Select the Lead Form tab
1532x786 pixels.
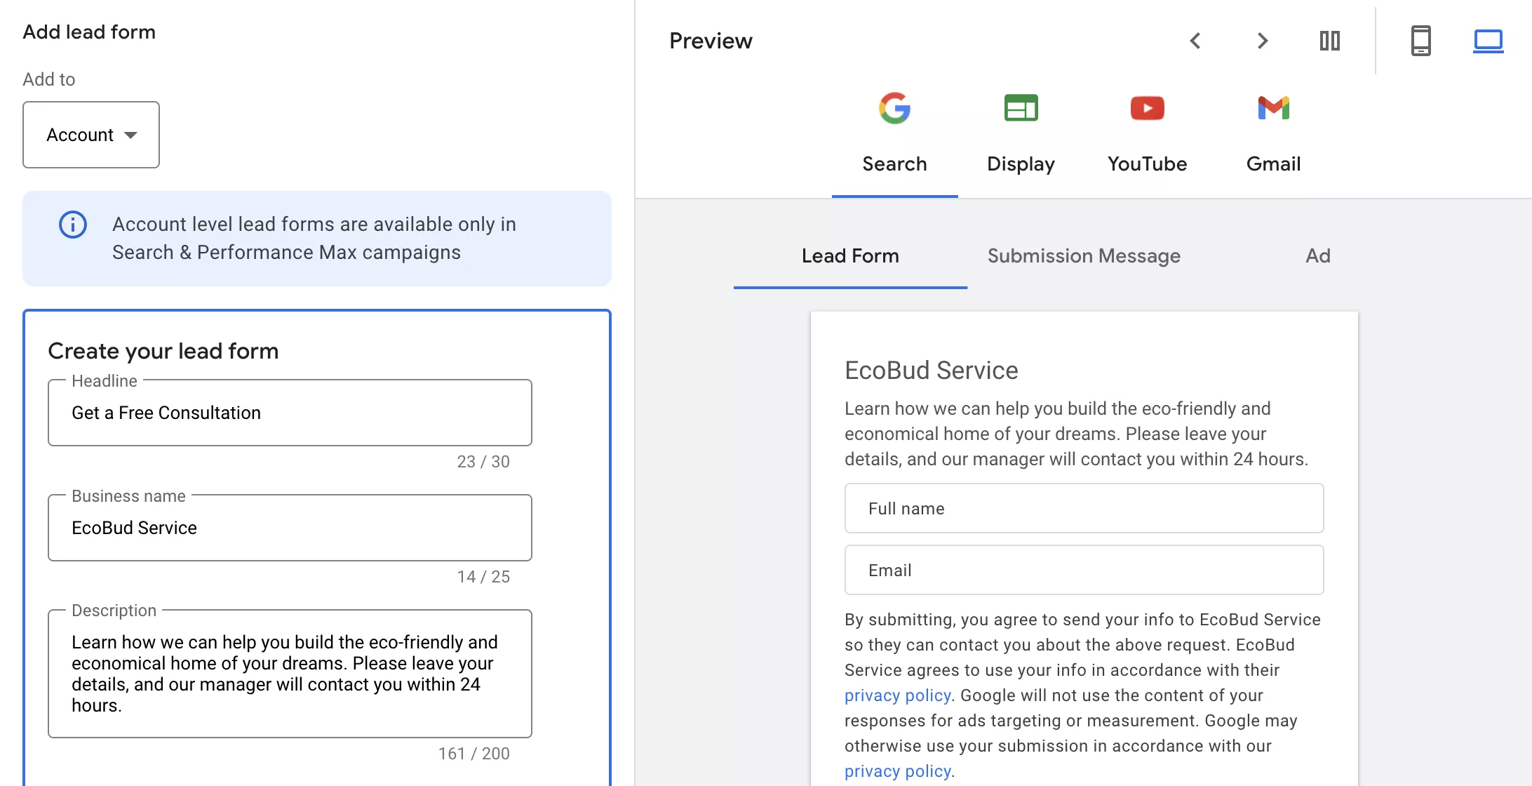(850, 256)
